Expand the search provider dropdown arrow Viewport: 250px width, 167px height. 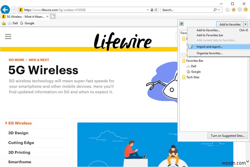[x=219, y=10]
